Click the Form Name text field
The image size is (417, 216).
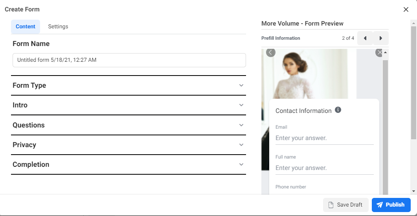(x=129, y=60)
